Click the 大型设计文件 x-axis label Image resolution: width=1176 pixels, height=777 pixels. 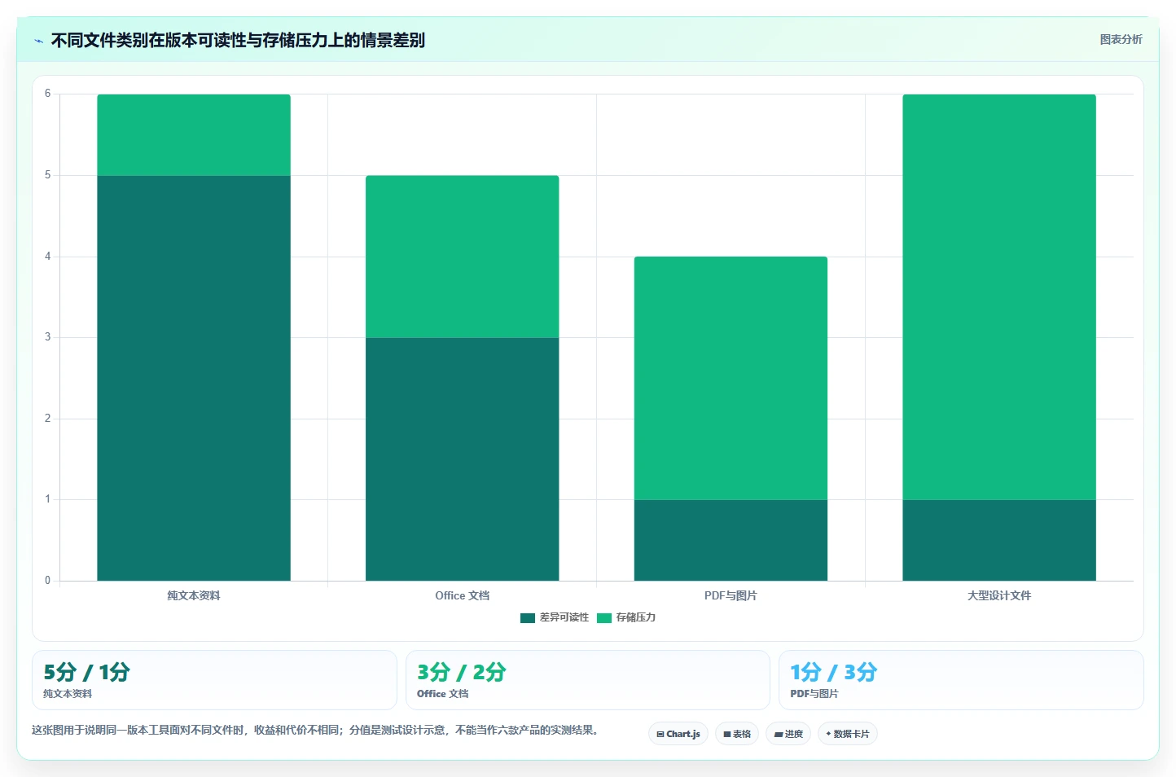click(999, 595)
